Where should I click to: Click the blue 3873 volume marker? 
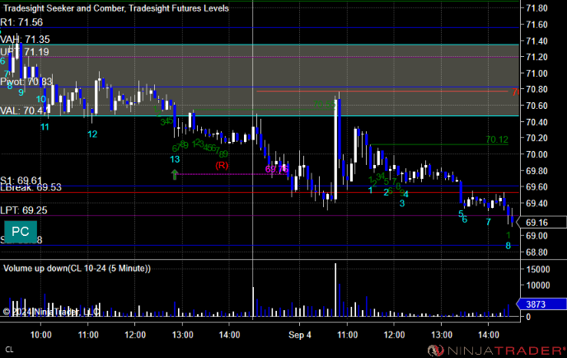(x=541, y=304)
